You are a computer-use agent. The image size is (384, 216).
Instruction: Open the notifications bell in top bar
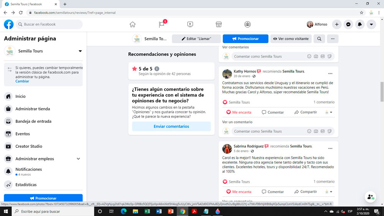click(360, 24)
